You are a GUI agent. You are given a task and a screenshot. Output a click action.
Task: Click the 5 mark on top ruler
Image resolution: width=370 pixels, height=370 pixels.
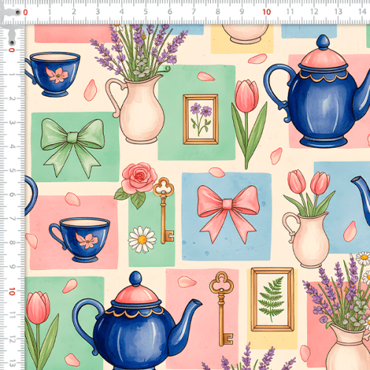pos(146,12)
